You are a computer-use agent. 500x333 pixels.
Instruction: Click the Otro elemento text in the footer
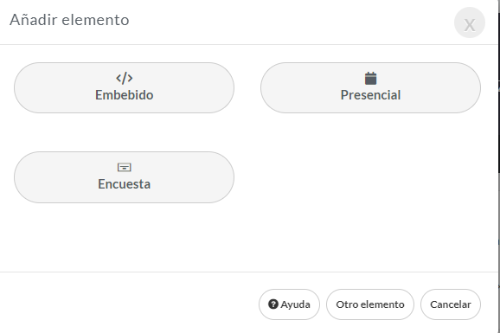370,304
